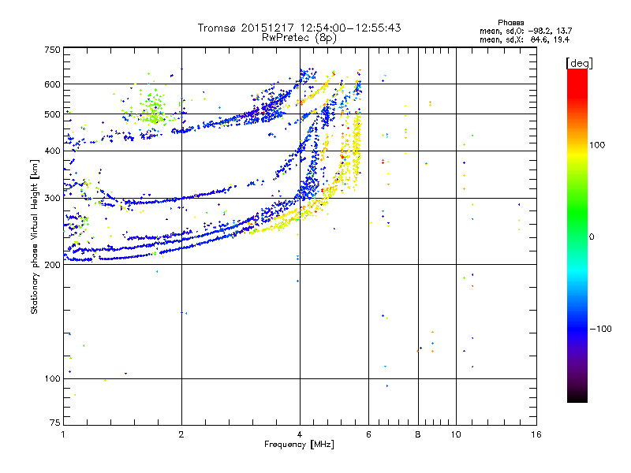Click the y-axis tick label "400"
The height and width of the screenshot is (473, 631).
click(53, 151)
